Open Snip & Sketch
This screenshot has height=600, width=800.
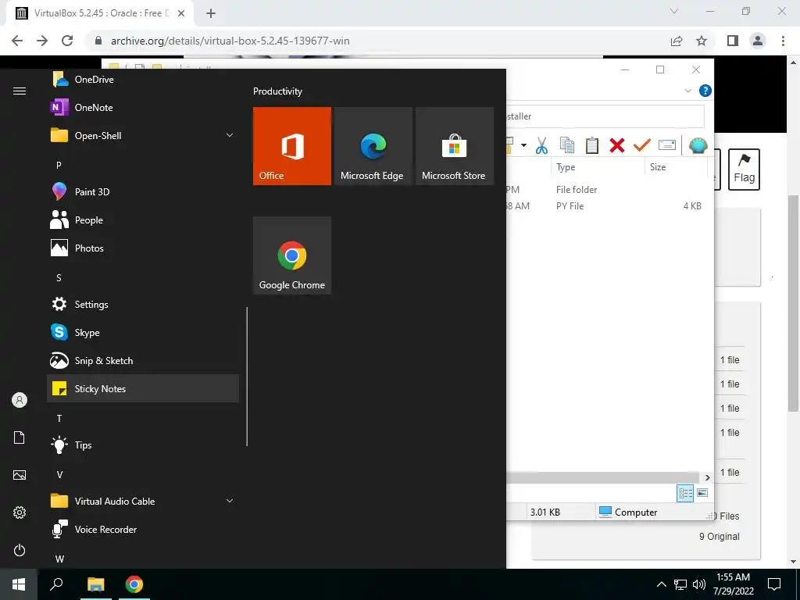point(143,360)
